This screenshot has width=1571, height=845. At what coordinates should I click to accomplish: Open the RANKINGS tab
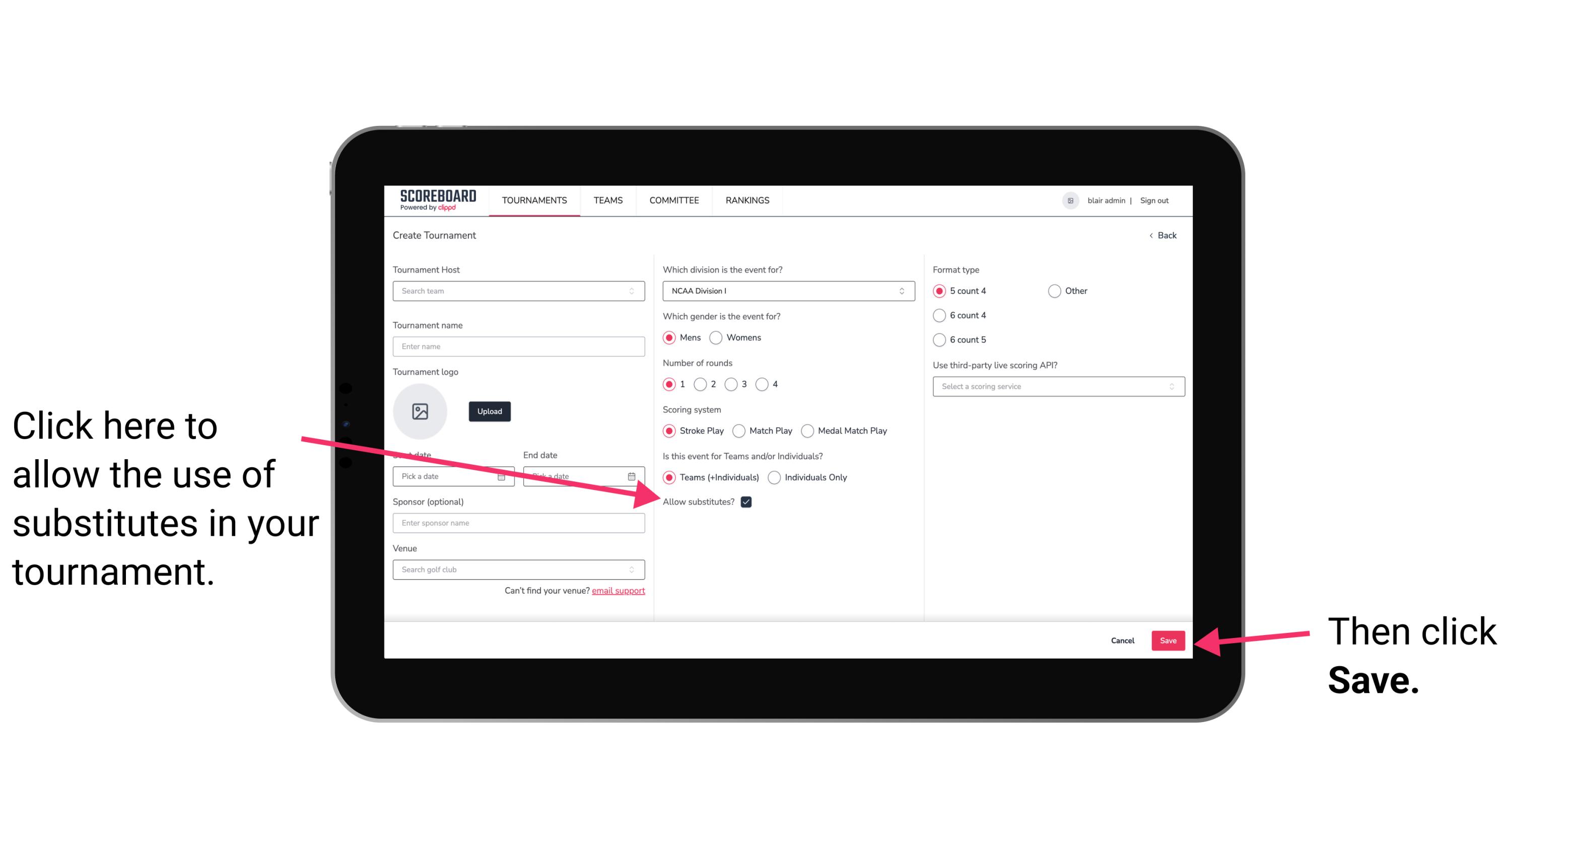747,200
